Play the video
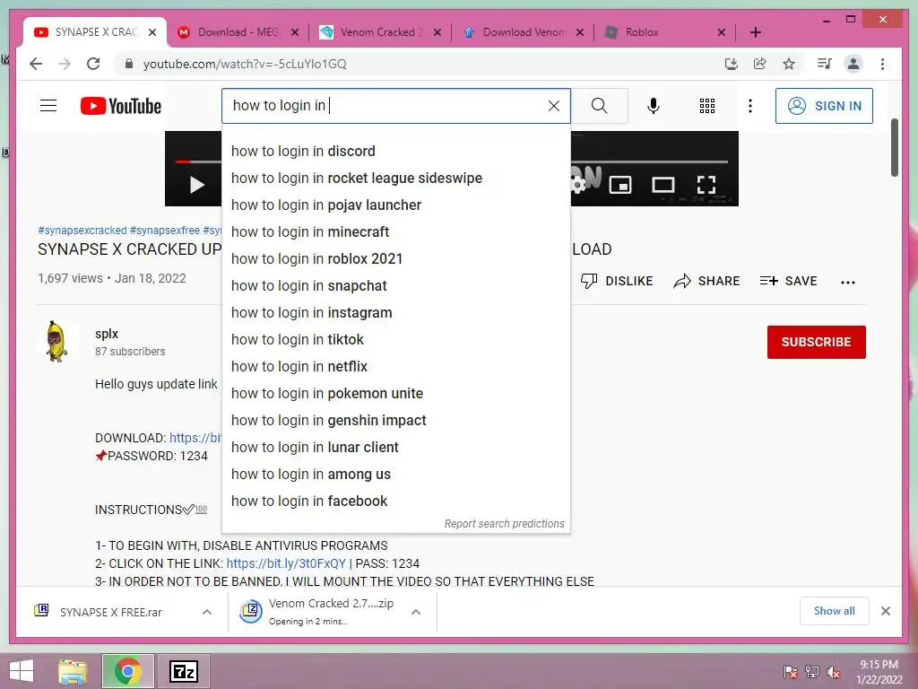This screenshot has height=689, width=918. [x=197, y=185]
